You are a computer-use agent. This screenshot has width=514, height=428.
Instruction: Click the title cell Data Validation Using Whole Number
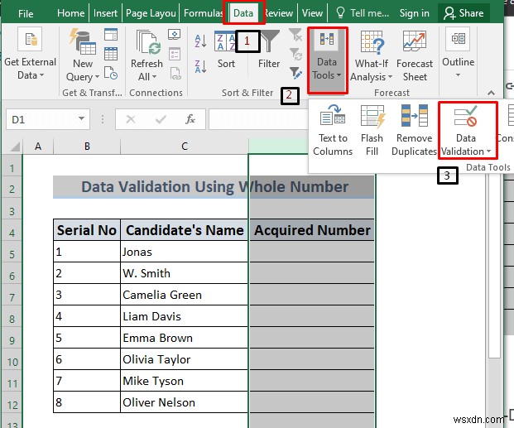pyautogui.click(x=214, y=187)
